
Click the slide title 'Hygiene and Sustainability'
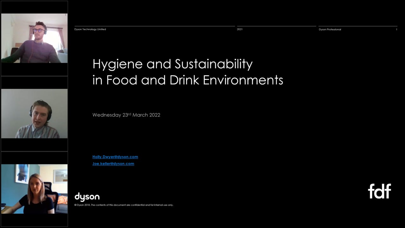coord(172,64)
